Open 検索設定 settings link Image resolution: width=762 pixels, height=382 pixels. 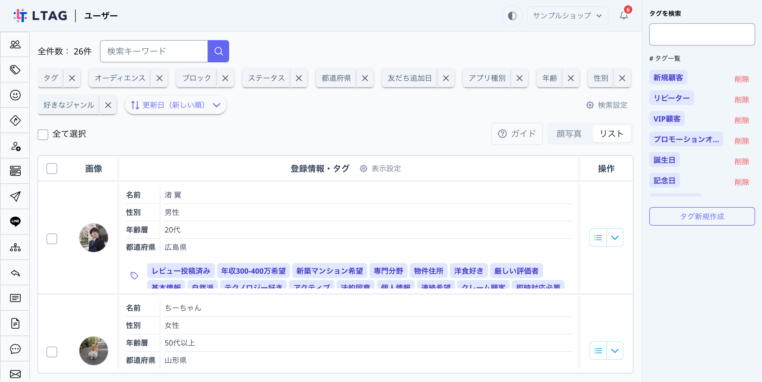[607, 105]
